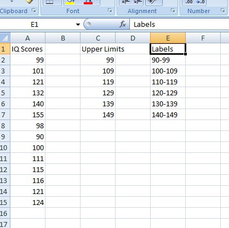229x228 pixels.
Task: Click IQ score 111 in column A
Action: pyautogui.click(x=27, y=158)
